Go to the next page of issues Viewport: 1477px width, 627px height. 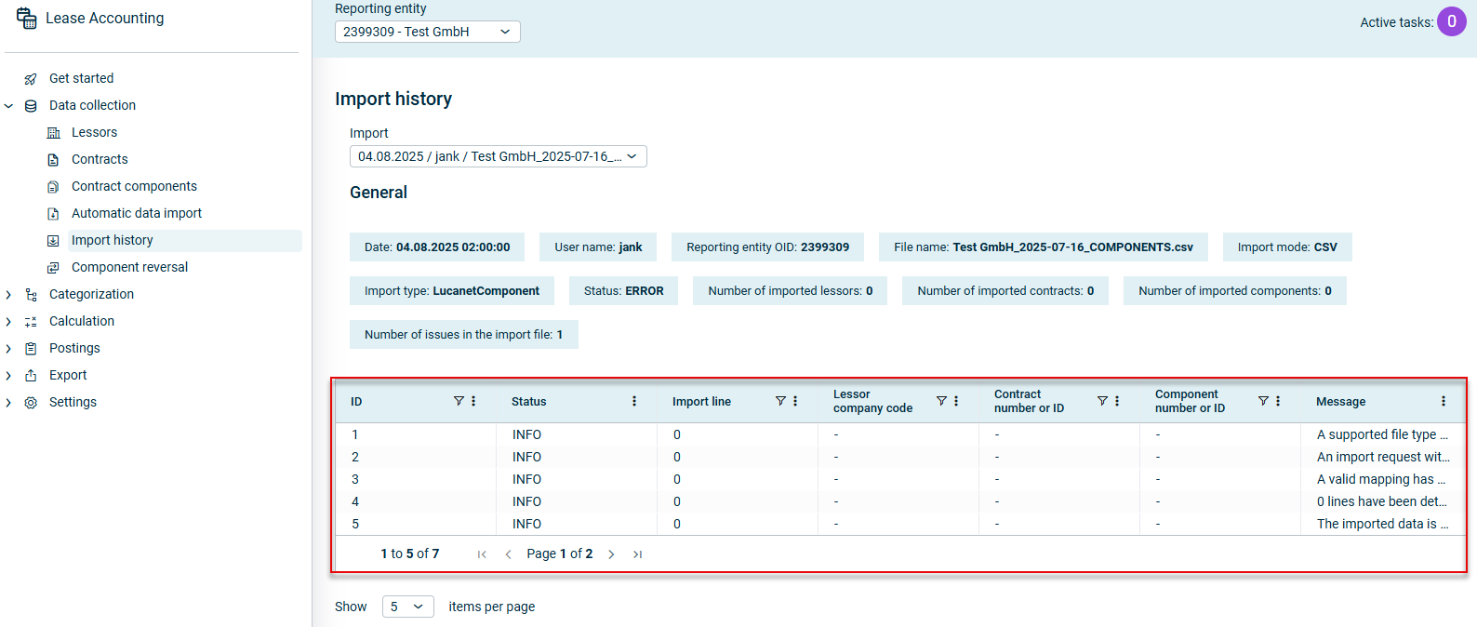click(x=611, y=554)
